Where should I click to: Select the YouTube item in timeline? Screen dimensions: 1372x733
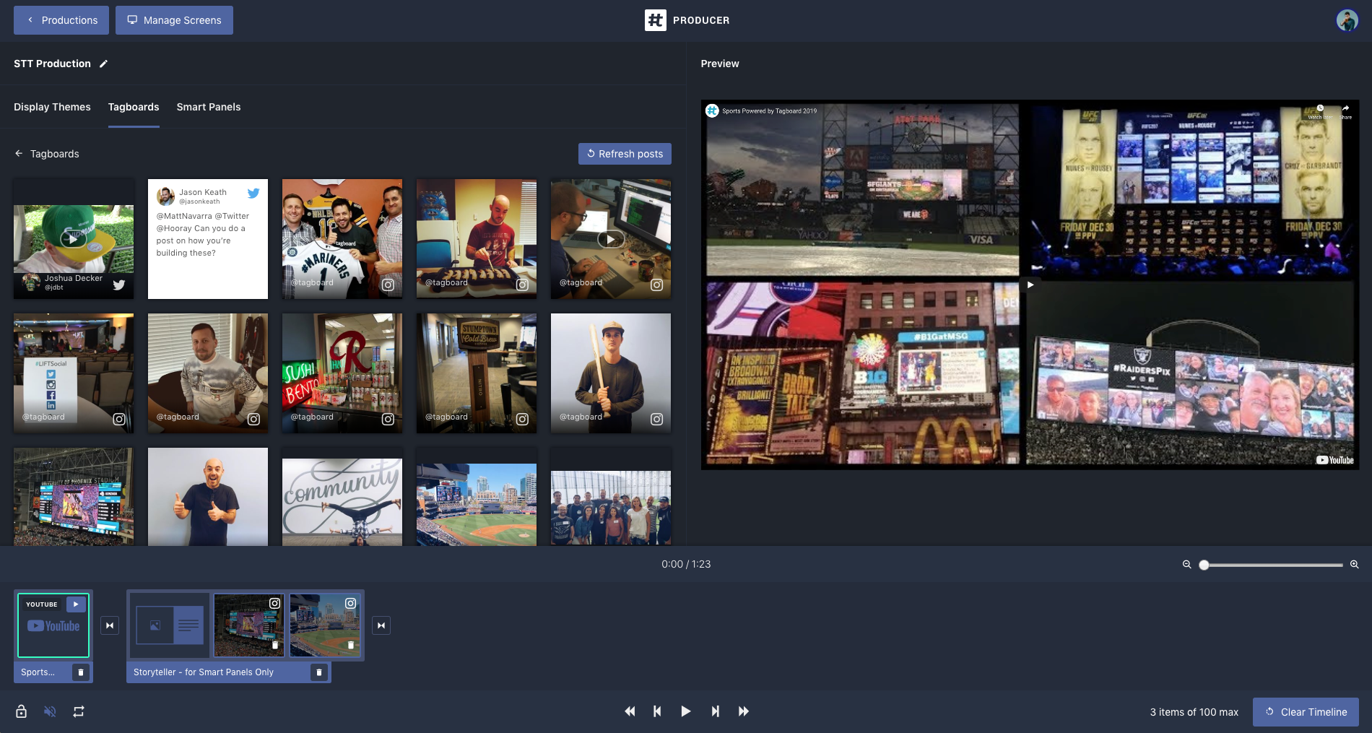click(53, 625)
